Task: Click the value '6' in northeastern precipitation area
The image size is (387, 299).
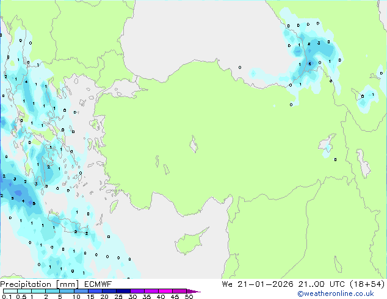Action: coord(309,64)
